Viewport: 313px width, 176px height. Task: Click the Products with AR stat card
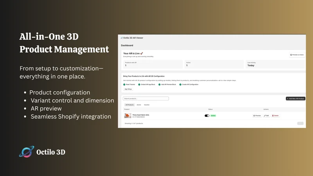pos(153,64)
